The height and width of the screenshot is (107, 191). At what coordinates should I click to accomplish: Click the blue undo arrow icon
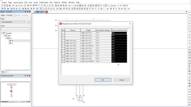pyautogui.click(x=34, y=6)
